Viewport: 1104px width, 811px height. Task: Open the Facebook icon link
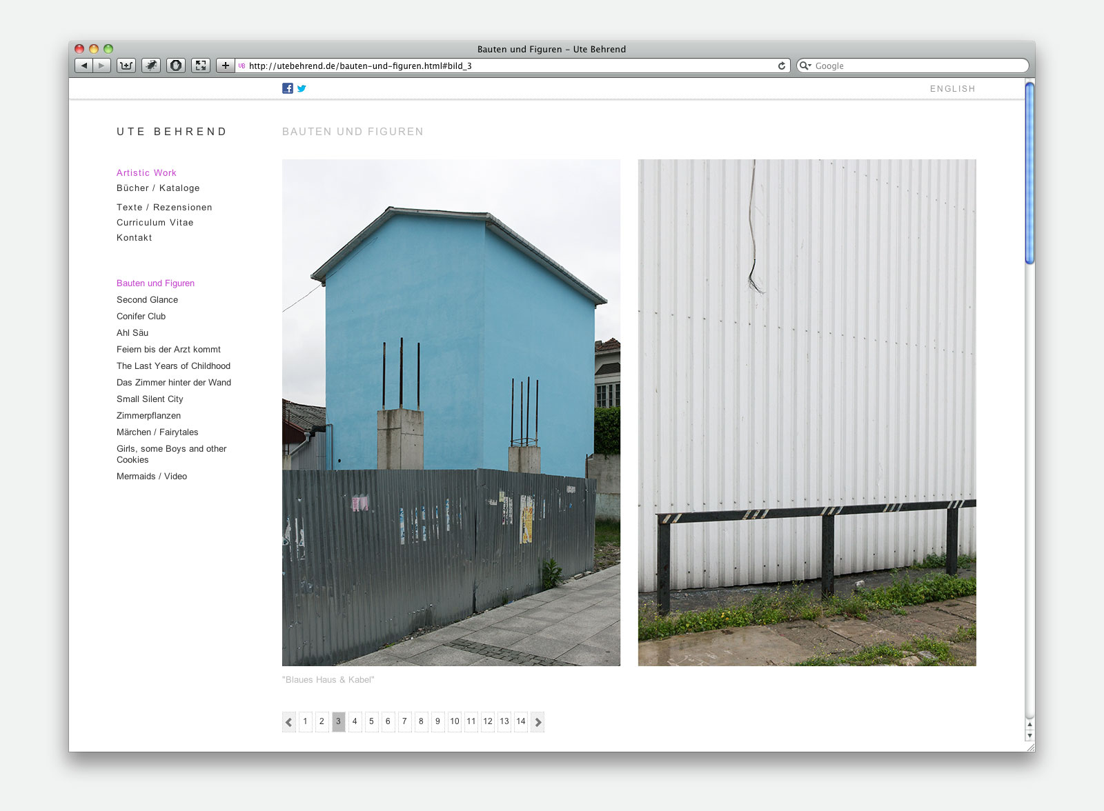click(288, 88)
